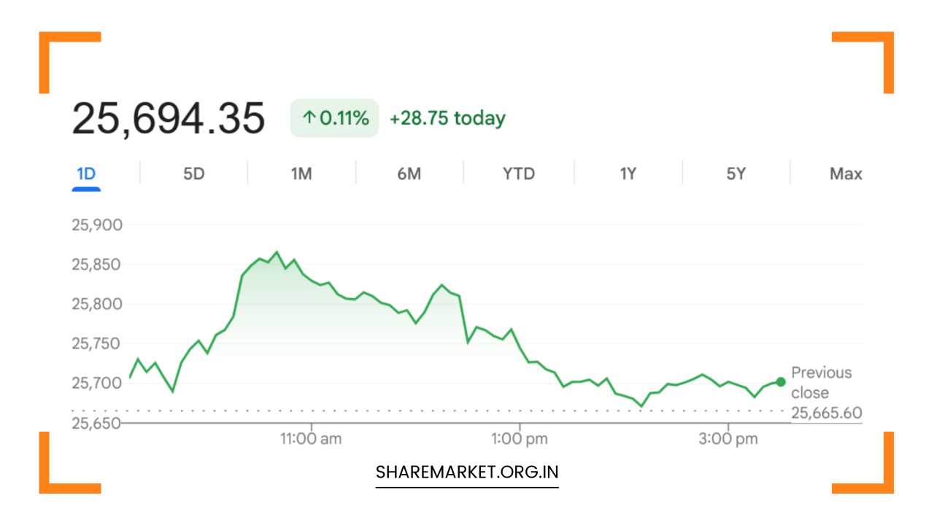The width and height of the screenshot is (934, 525).
Task: Switch to the 5D tab
Action: click(193, 174)
